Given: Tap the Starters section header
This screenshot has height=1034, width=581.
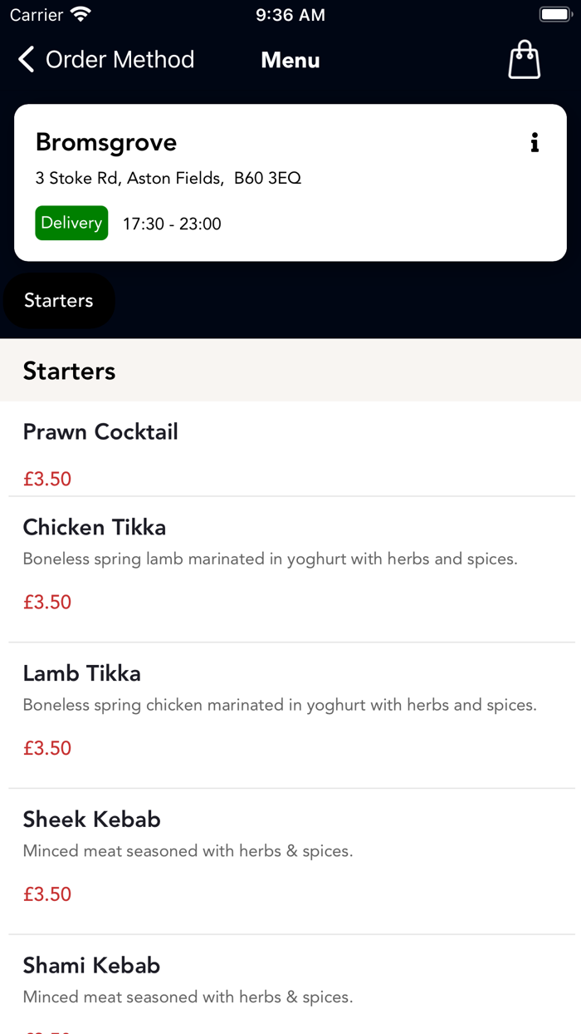Looking at the screenshot, I should pos(70,371).
